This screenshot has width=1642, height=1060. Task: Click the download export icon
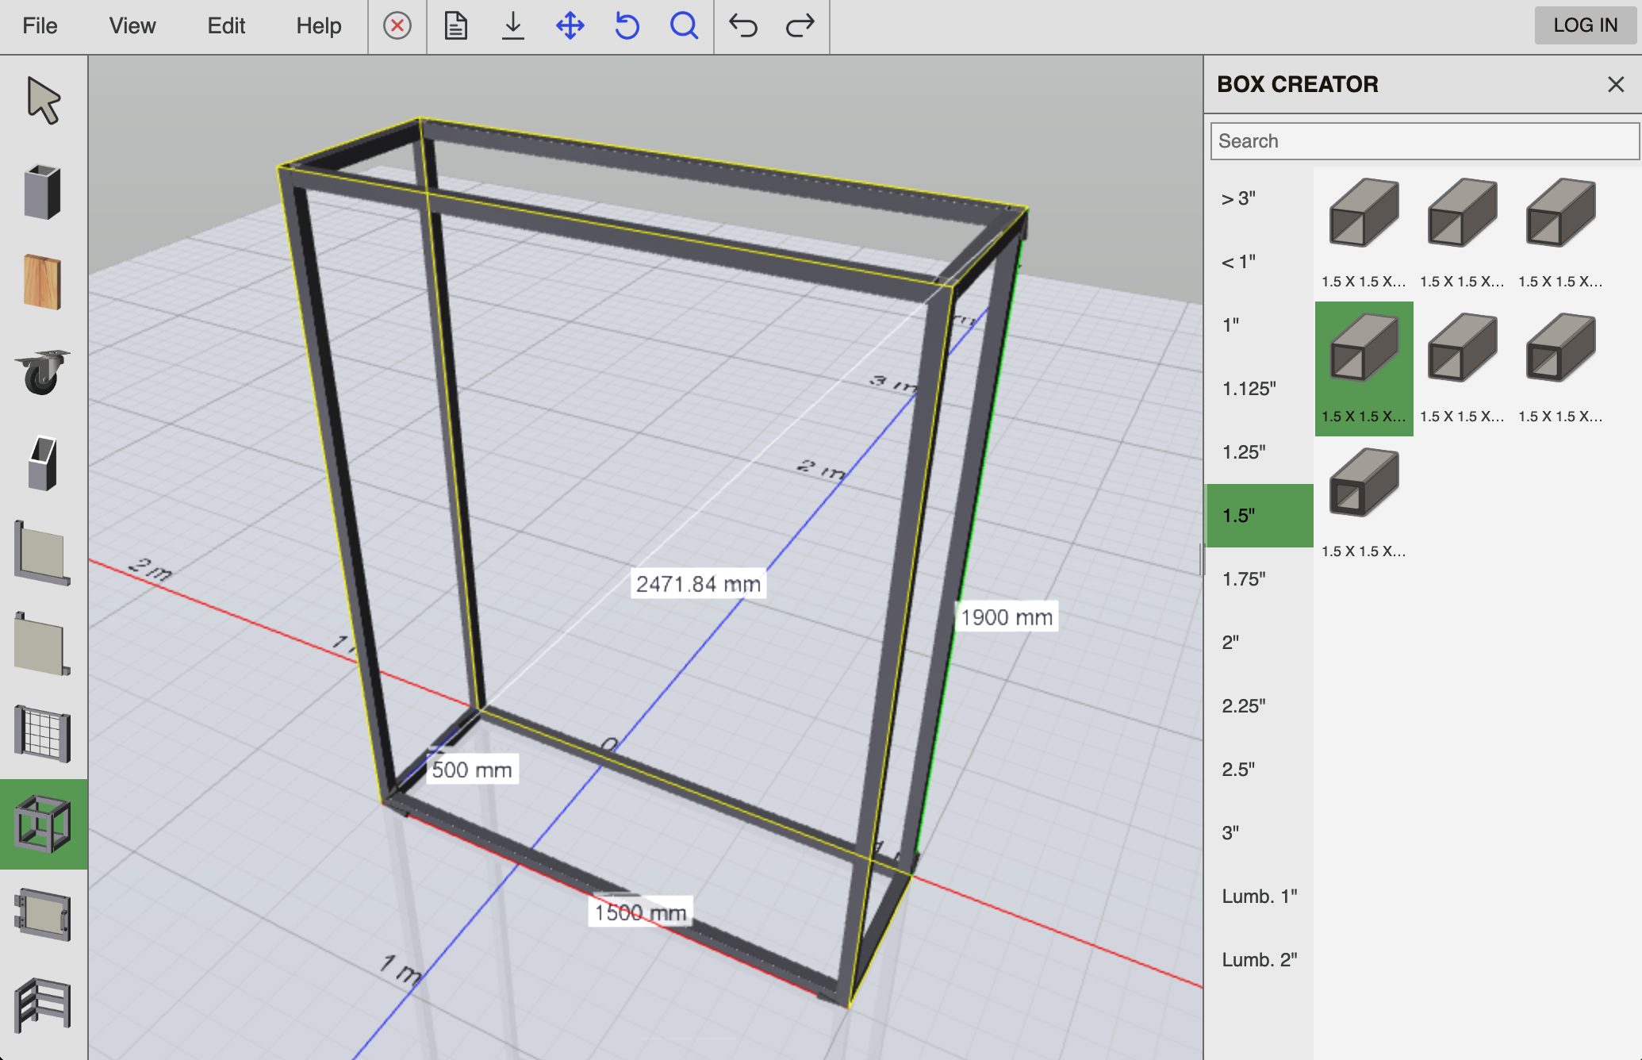pyautogui.click(x=513, y=26)
